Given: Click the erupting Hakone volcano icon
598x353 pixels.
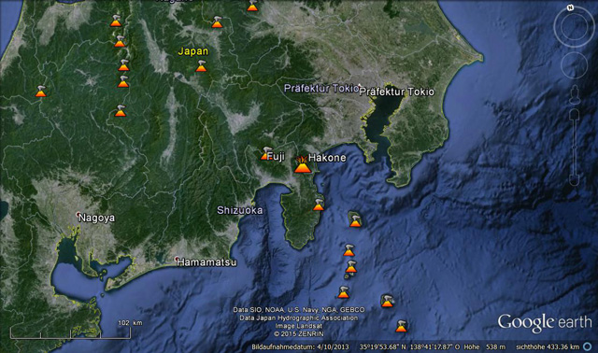Looking at the screenshot, I should [303, 164].
